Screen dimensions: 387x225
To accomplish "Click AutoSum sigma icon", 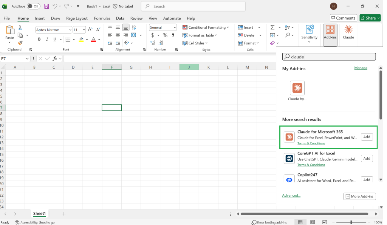I will 272,28.
